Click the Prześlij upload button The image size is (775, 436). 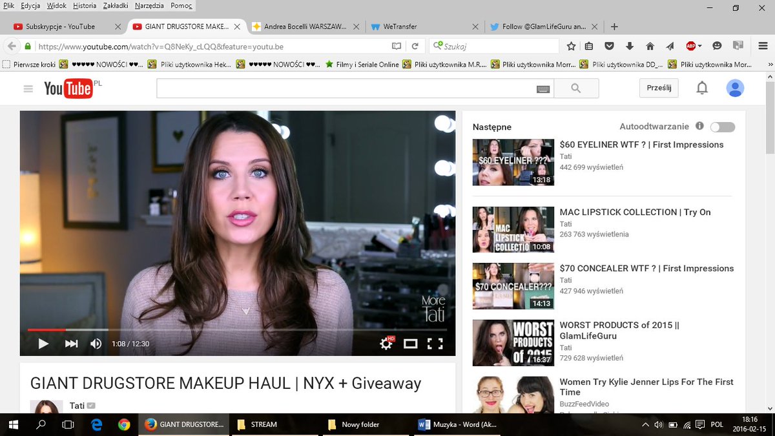pyautogui.click(x=659, y=88)
